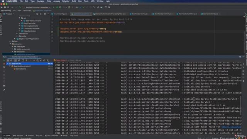247x139 pixels.
Task: Click the collapse all icon in test toolbar
Action: tap(27, 60)
